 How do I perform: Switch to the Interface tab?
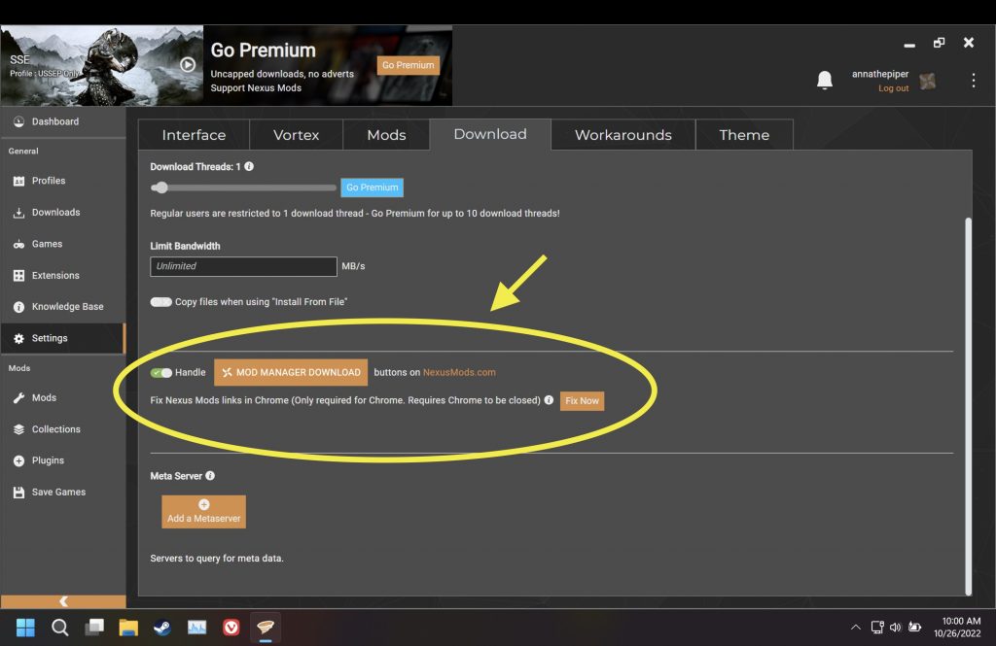pos(194,135)
